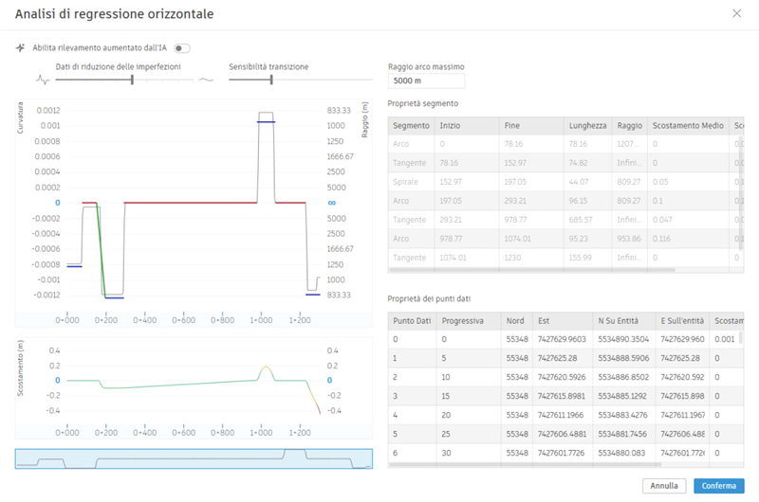This screenshot has height=502, width=759.
Task: Click the long red tangent line in curvature chart
Action: click(x=191, y=203)
